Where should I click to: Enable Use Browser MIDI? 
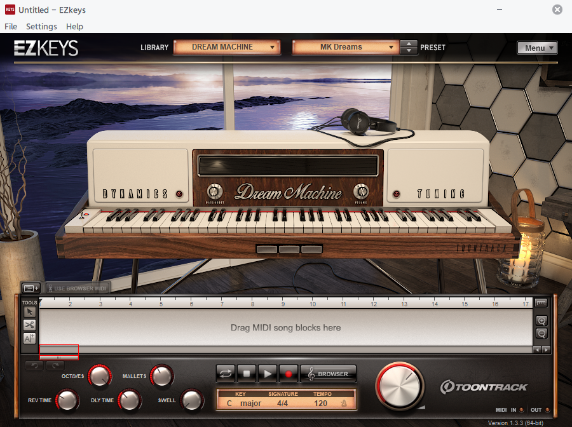[x=78, y=288]
